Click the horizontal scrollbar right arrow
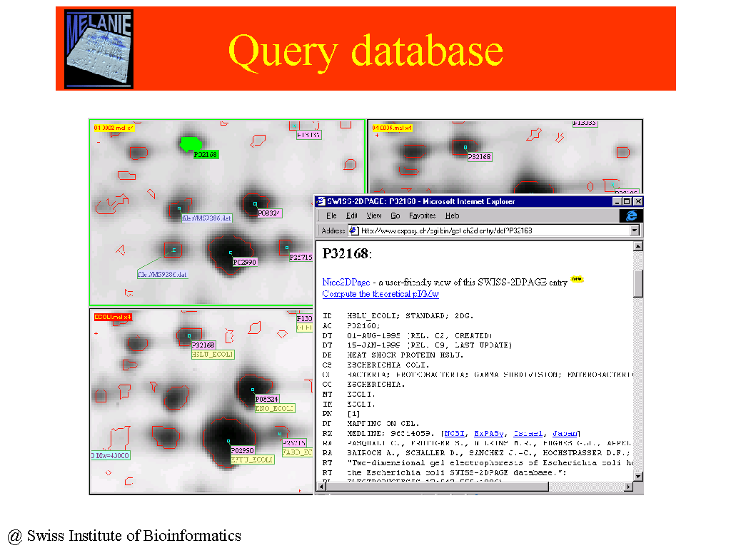Screen dimensions: 731x548 click(628, 487)
